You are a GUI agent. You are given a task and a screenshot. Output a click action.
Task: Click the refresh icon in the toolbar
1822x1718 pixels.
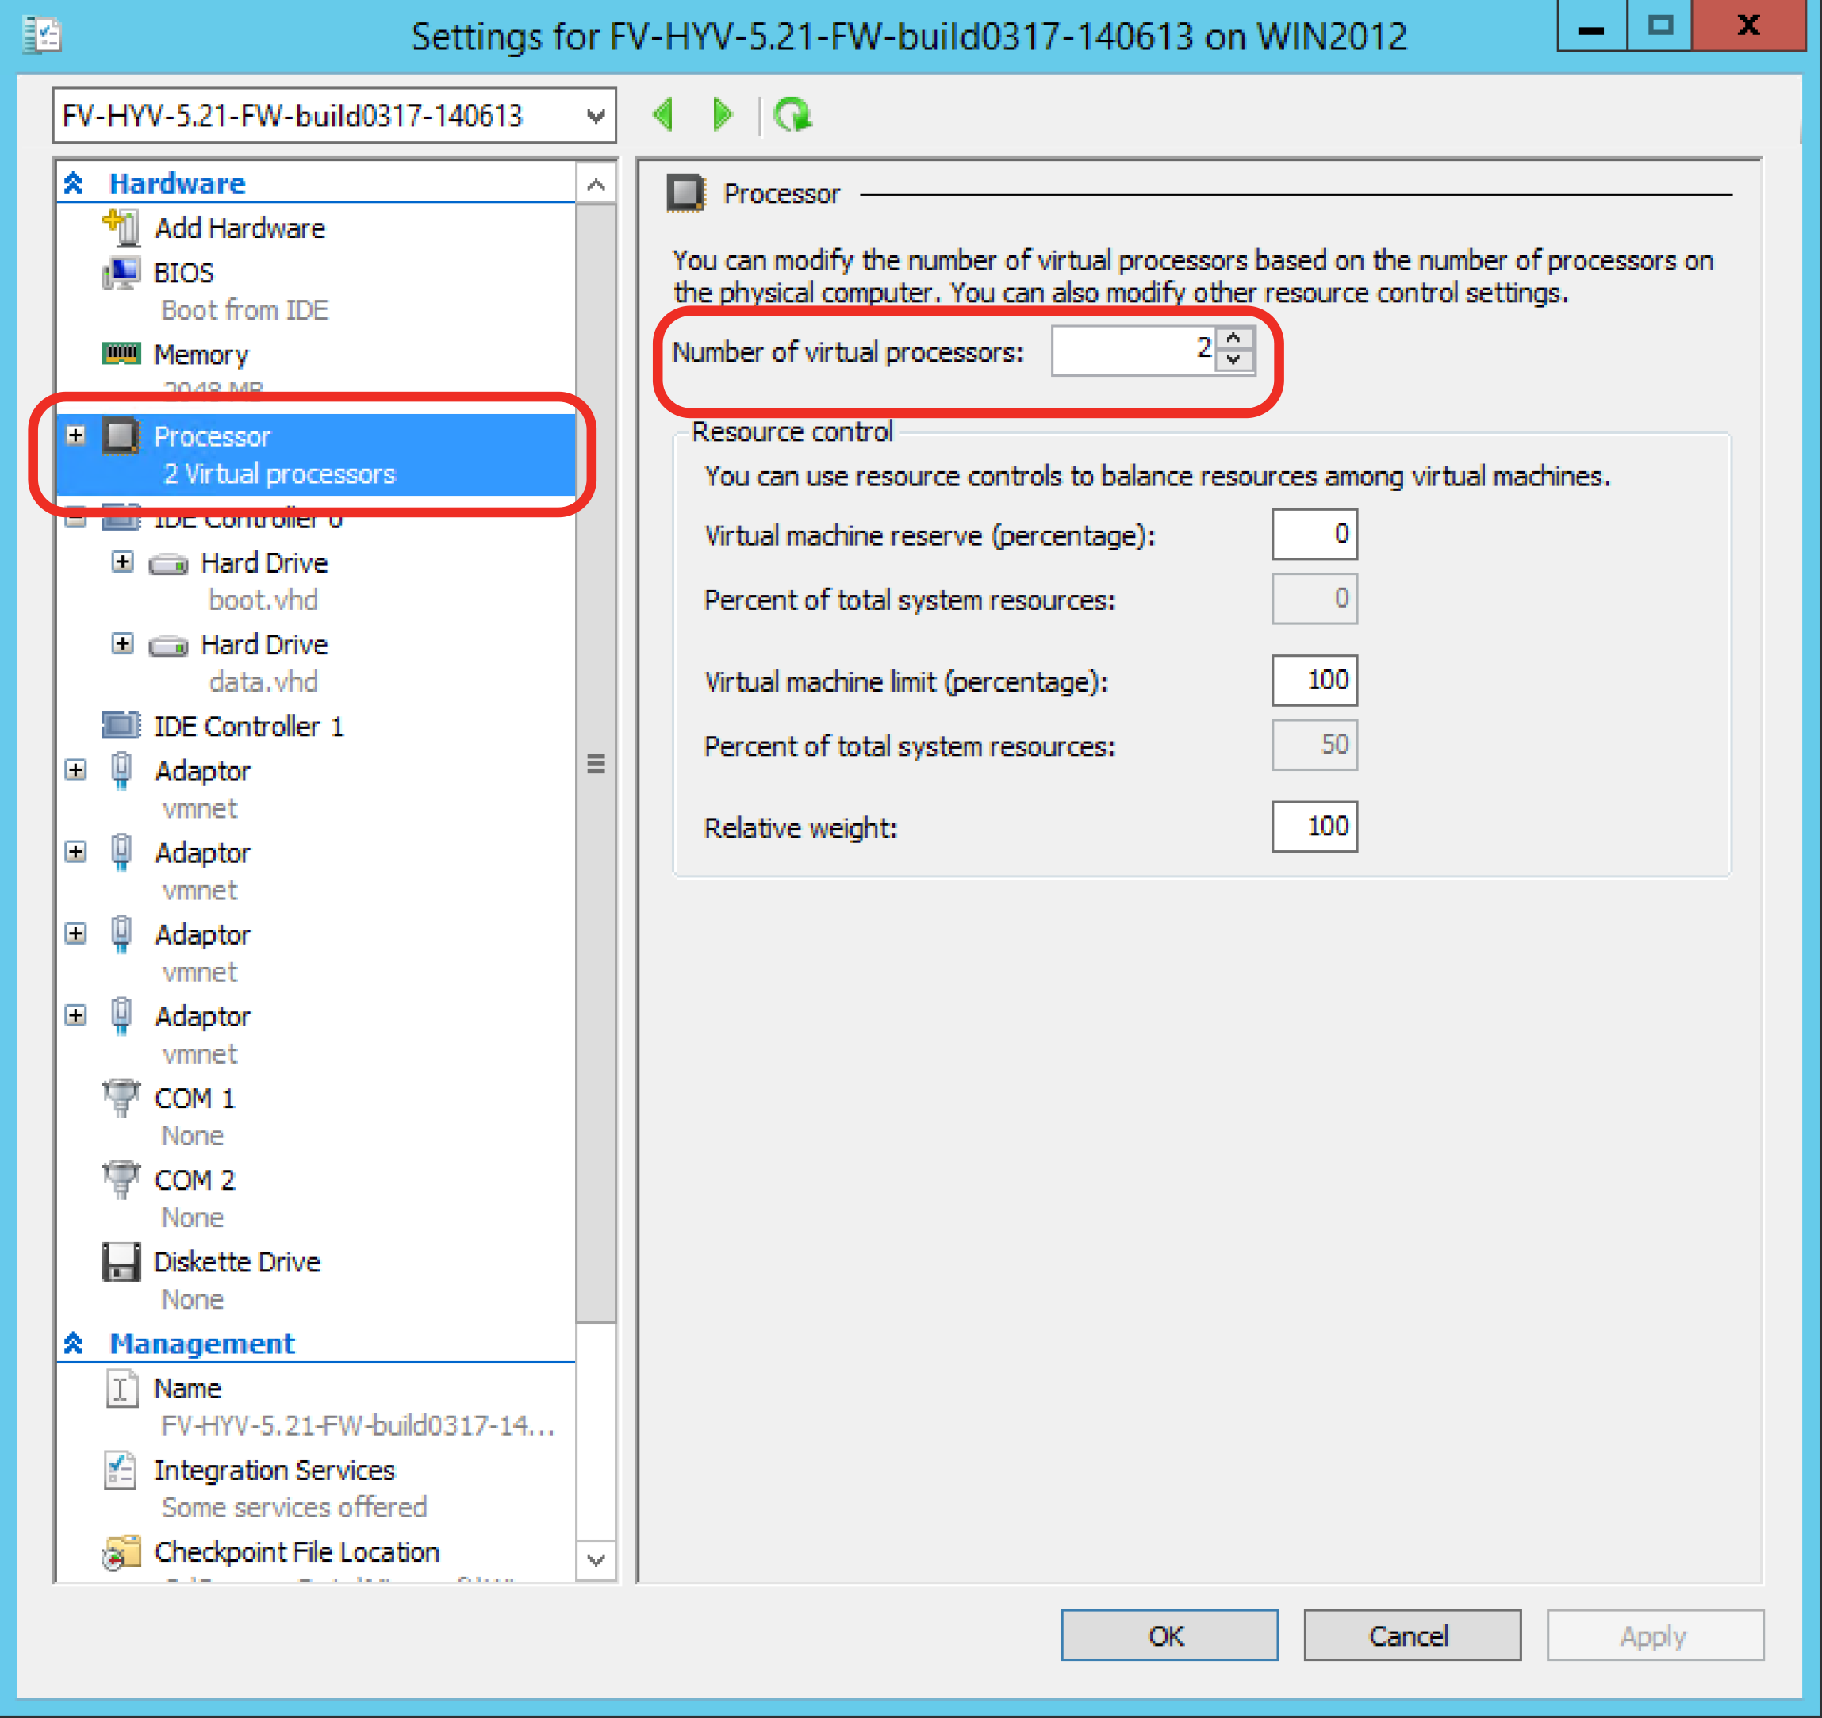pos(794,113)
